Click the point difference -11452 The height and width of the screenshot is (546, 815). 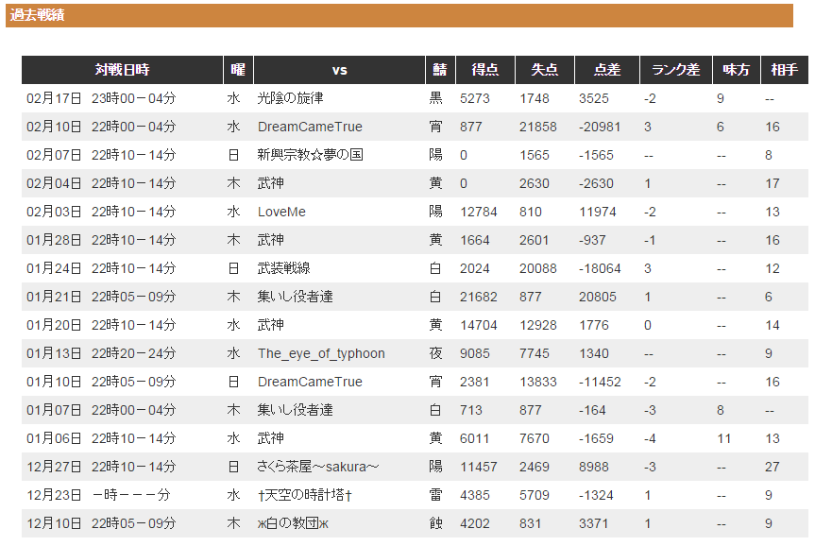click(600, 382)
